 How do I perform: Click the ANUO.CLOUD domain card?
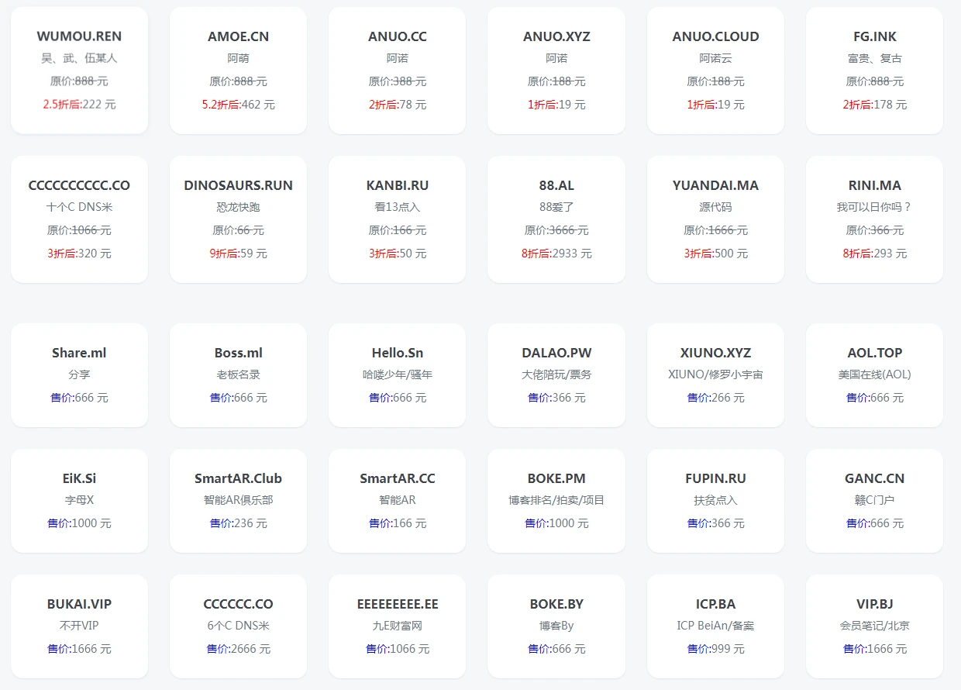[715, 71]
